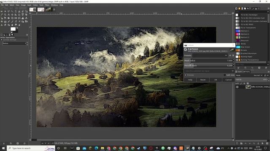Click Help in Cartoon dialog
This screenshot has height=151, width=270.
pos(190,80)
